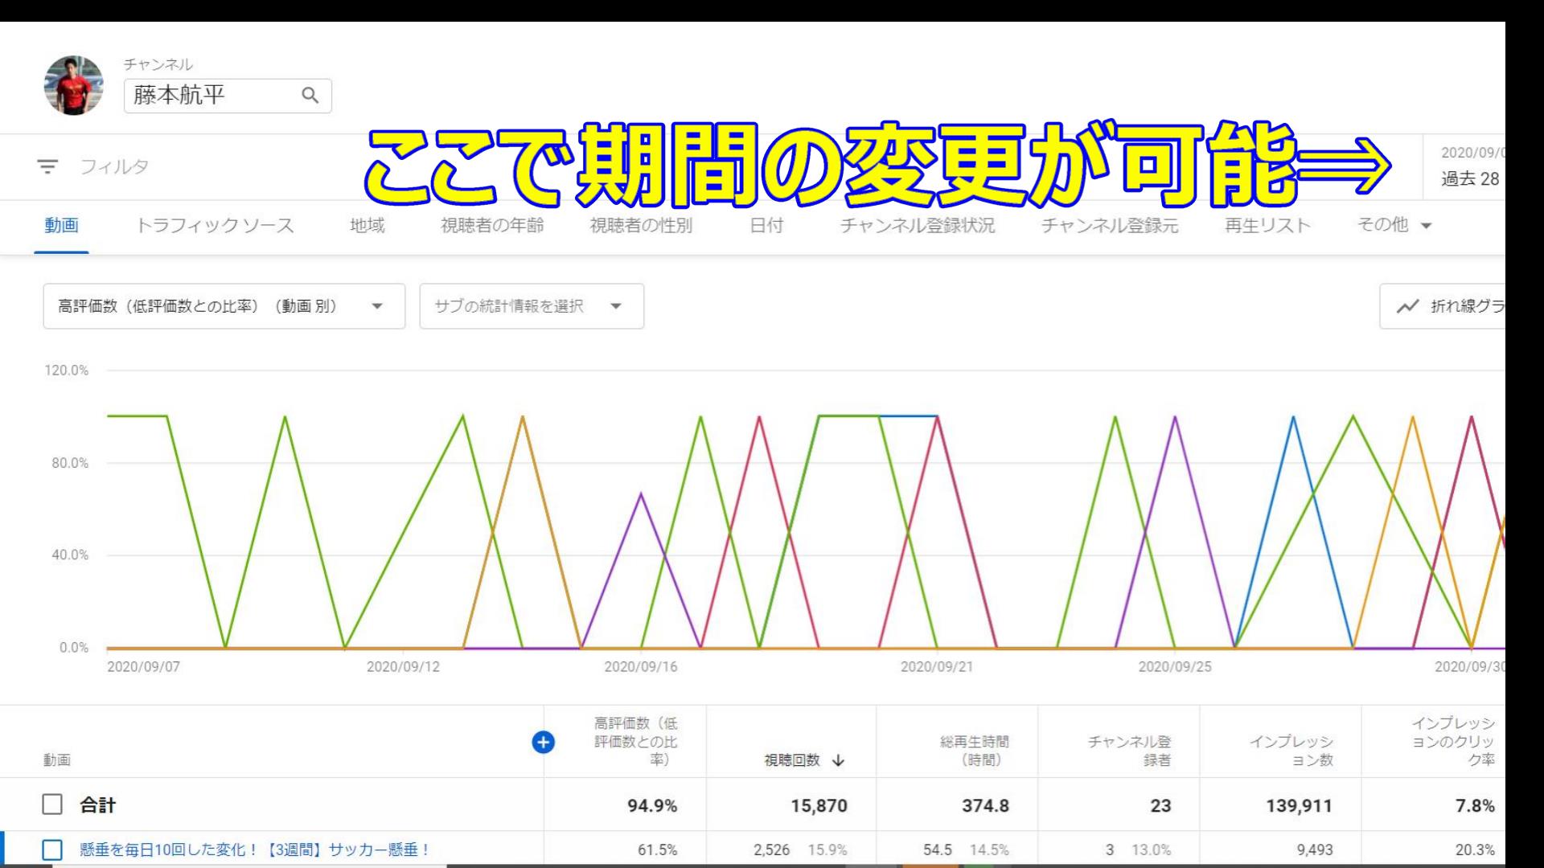Viewport: 1544px width, 868px height.
Task: Click the 藤本航平 channel search field
Action: (228, 96)
